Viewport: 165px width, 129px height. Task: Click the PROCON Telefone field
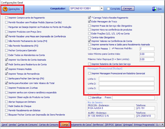pyautogui.click(x=145, y=108)
